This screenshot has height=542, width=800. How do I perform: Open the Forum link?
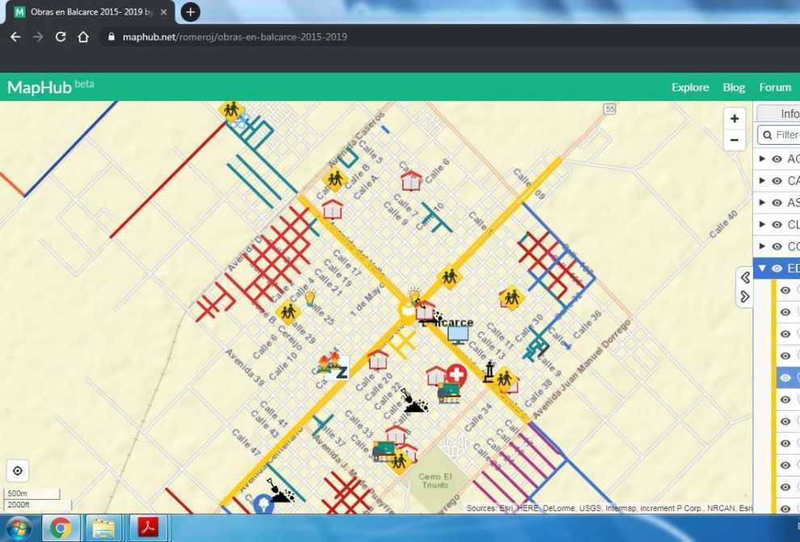click(774, 87)
